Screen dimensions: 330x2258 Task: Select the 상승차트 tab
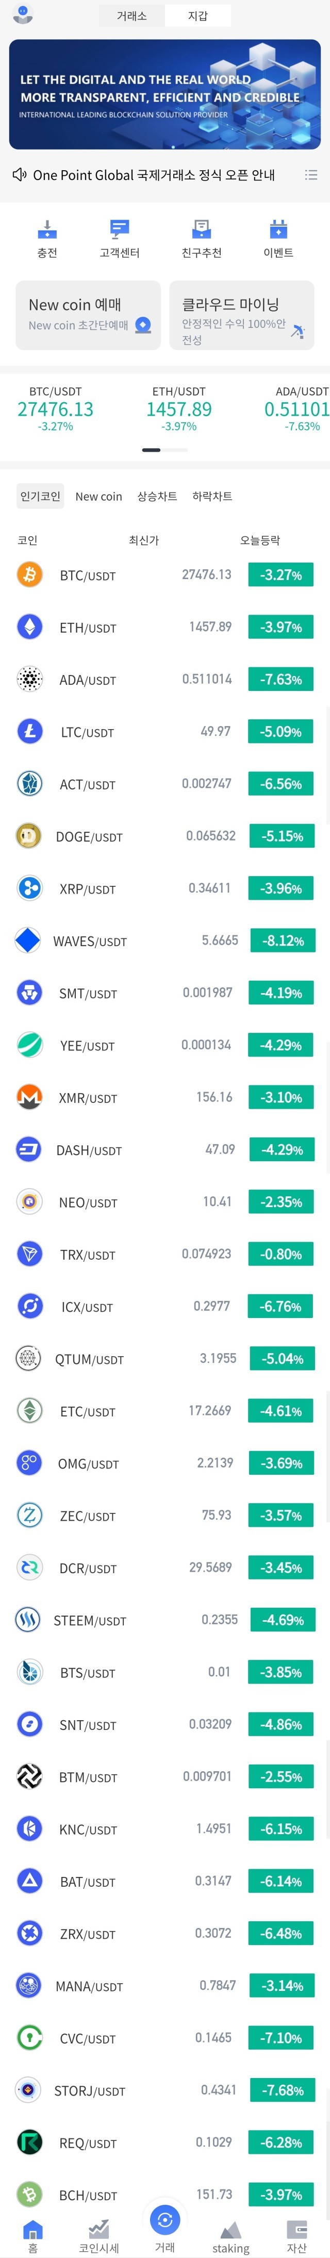pyautogui.click(x=157, y=496)
